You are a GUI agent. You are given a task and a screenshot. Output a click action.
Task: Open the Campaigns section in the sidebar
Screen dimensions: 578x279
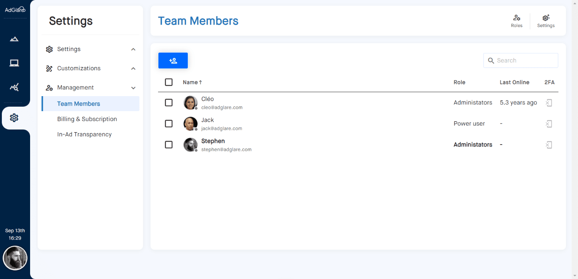14,39
